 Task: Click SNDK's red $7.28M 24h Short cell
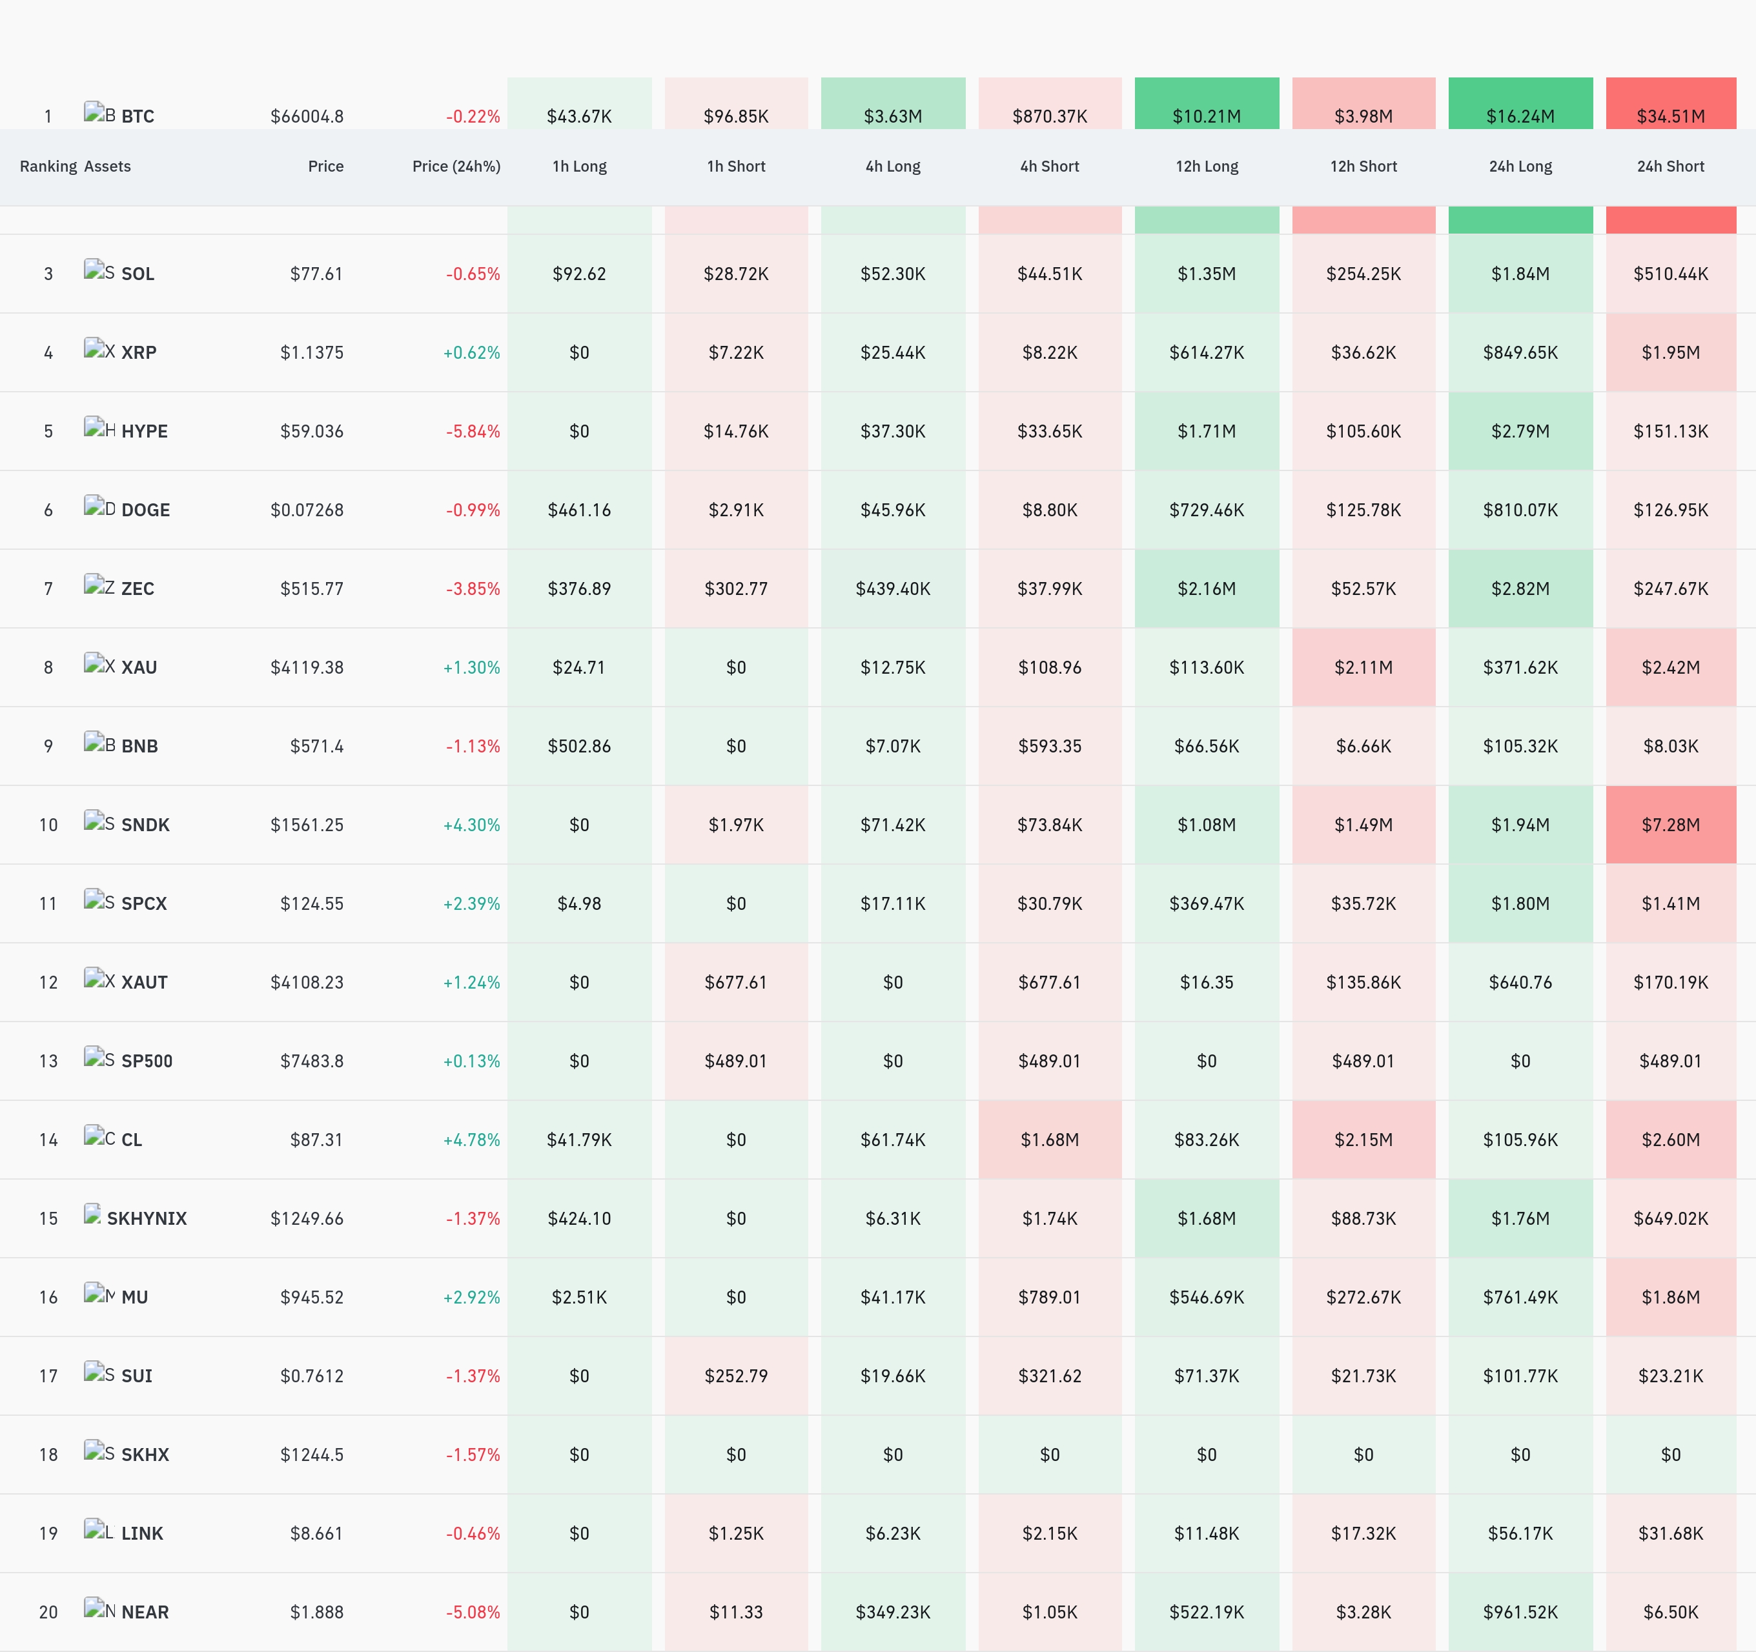1670,825
